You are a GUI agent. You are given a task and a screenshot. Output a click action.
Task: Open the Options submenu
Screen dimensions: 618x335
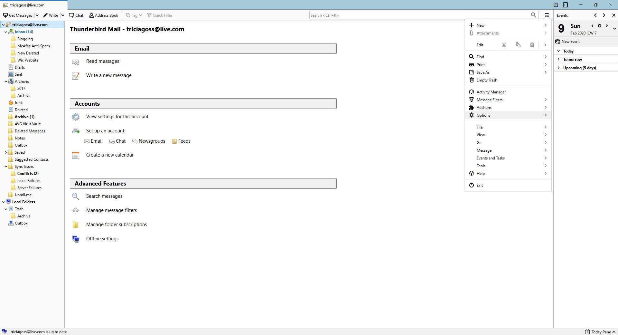(x=508, y=115)
